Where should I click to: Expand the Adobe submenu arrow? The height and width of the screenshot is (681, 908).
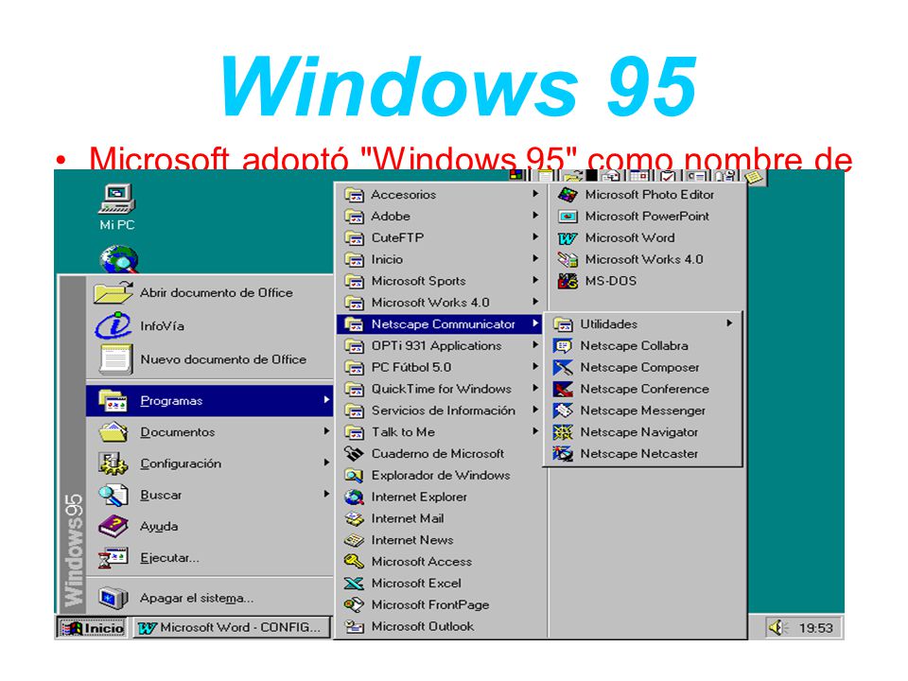tap(535, 216)
